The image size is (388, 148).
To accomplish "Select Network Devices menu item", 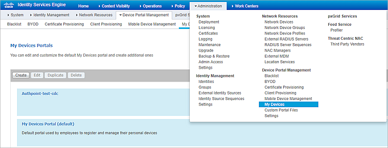I will [279, 22].
